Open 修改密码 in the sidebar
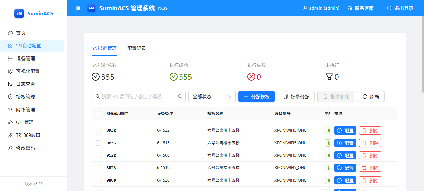 [x=32, y=148]
